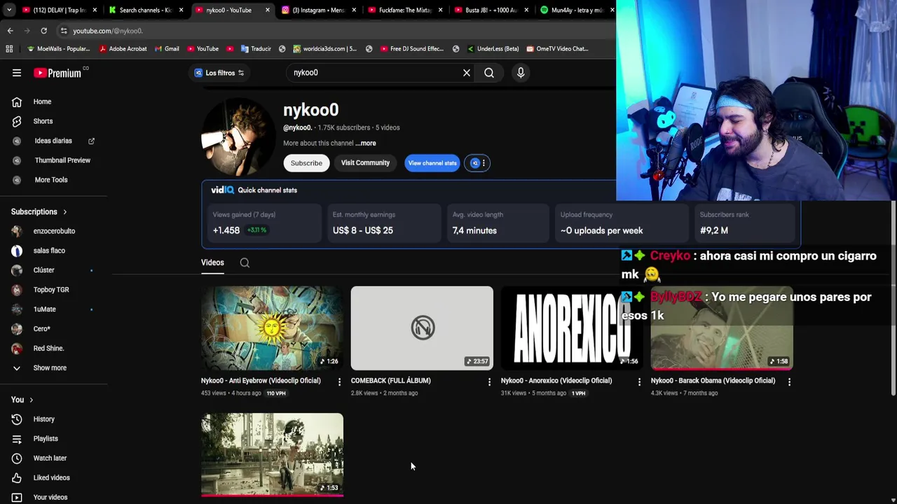Switch to Search channels Kick tab
The width and height of the screenshot is (897, 504).
click(x=146, y=10)
